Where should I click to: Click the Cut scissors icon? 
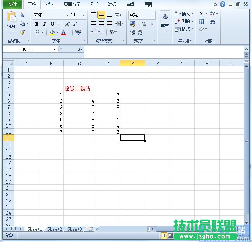[22, 15]
